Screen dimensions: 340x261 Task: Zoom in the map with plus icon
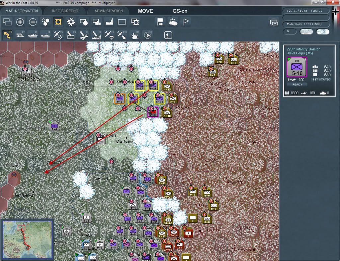tap(20, 22)
